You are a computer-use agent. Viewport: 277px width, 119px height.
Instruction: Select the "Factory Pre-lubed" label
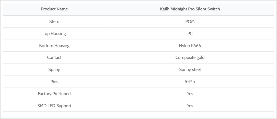point(54,94)
